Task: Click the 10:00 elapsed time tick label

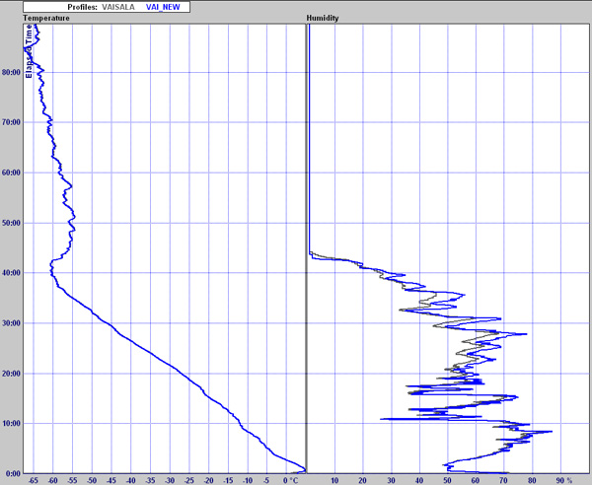Action: tap(12, 424)
